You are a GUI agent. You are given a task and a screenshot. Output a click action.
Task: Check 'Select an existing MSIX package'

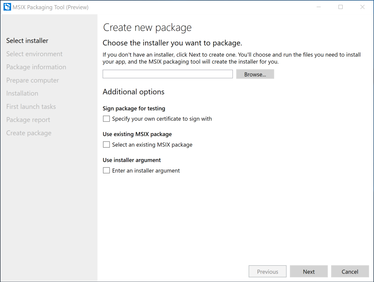click(106, 145)
